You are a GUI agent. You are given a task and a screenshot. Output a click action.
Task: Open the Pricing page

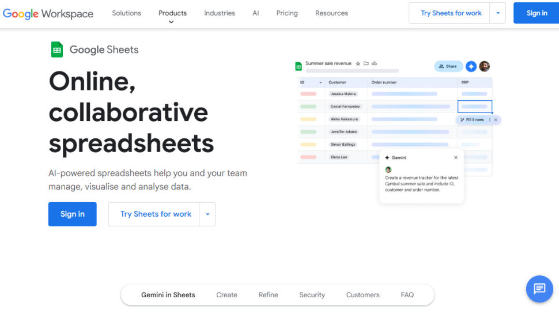(287, 13)
